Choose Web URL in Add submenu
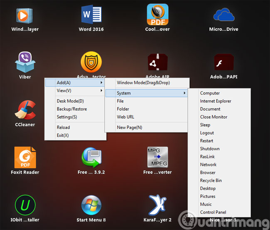This screenshot has height=230, width=270. (125, 117)
